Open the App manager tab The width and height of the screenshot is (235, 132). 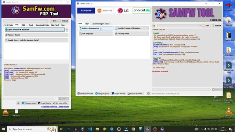(x=98, y=23)
